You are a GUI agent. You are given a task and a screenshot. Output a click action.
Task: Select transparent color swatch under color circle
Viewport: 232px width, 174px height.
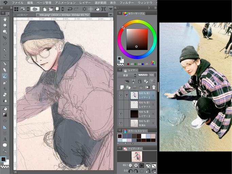click(121, 65)
